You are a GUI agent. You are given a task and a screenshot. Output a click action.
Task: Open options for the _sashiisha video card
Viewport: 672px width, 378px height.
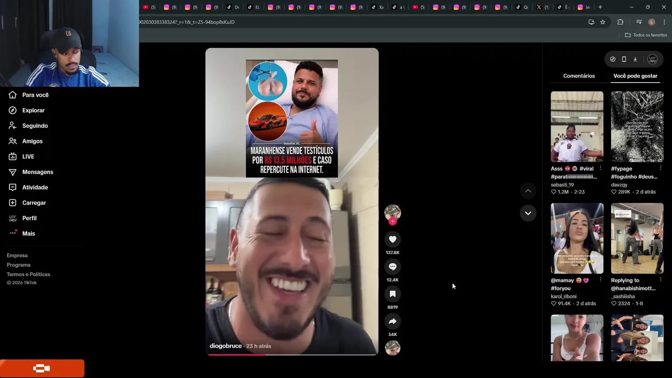[x=660, y=280]
